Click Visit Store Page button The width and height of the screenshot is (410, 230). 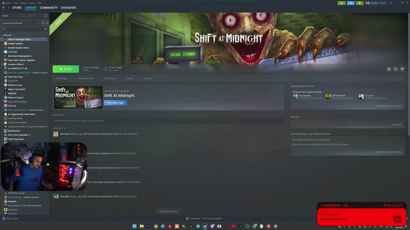coord(115,103)
